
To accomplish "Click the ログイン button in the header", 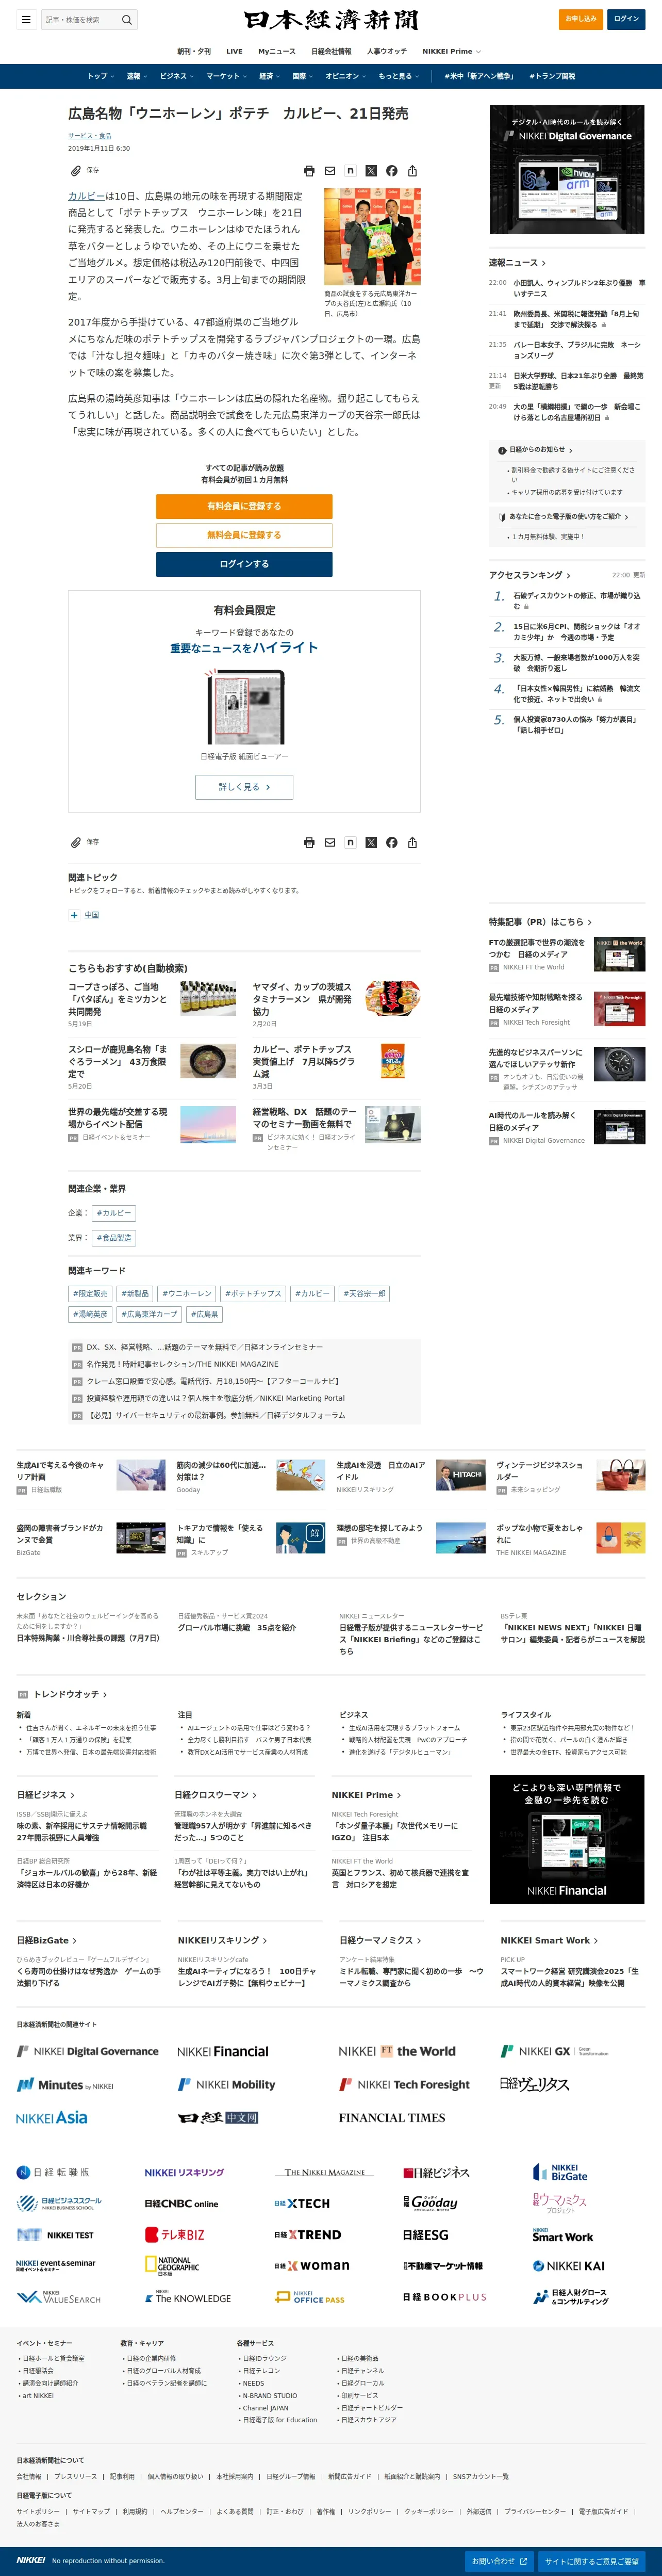I will 626,19.
